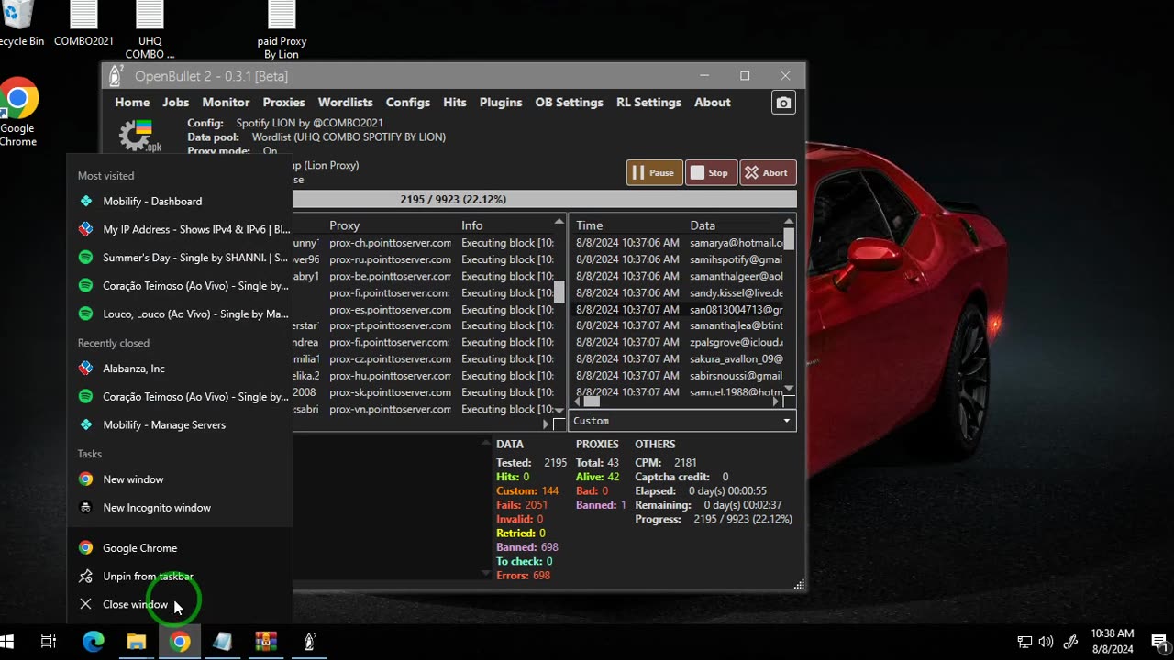Click the bots list vertical scrollbar thumb
Viewport: 1174px width, 660px height.
pyautogui.click(x=559, y=291)
